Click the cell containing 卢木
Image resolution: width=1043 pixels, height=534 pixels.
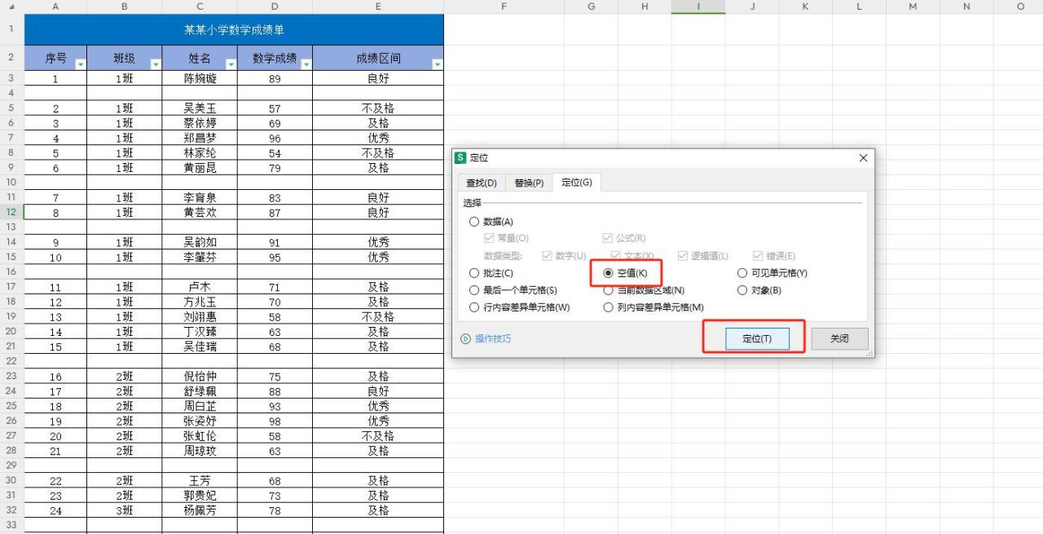click(200, 287)
